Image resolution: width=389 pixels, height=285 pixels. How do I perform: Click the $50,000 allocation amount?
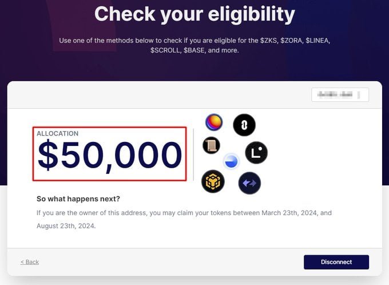tap(110, 156)
